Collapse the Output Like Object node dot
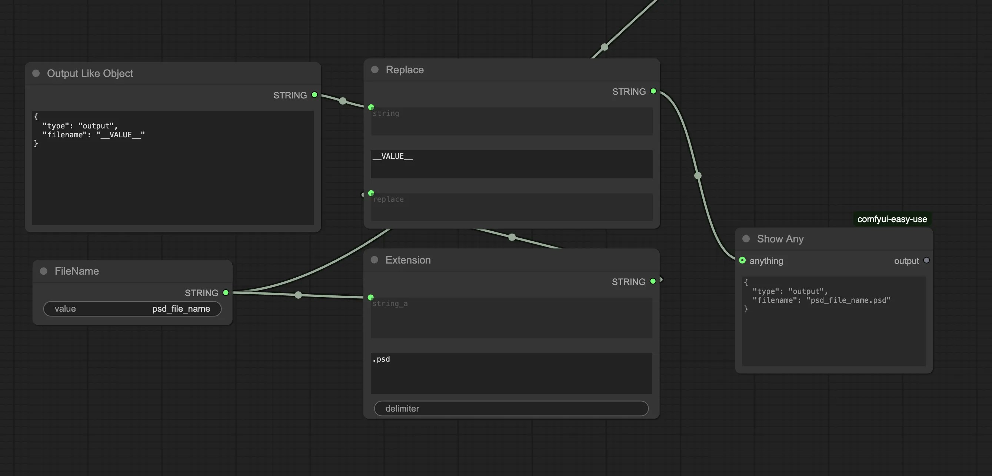 (36, 73)
